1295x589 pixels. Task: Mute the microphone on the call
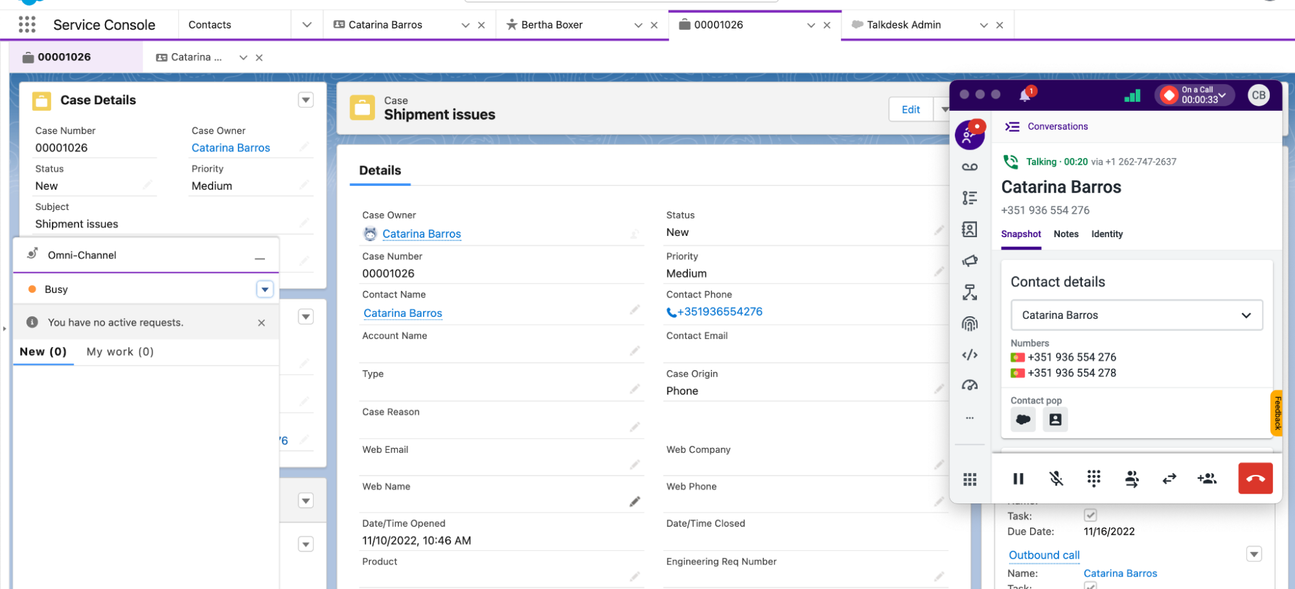tap(1056, 479)
